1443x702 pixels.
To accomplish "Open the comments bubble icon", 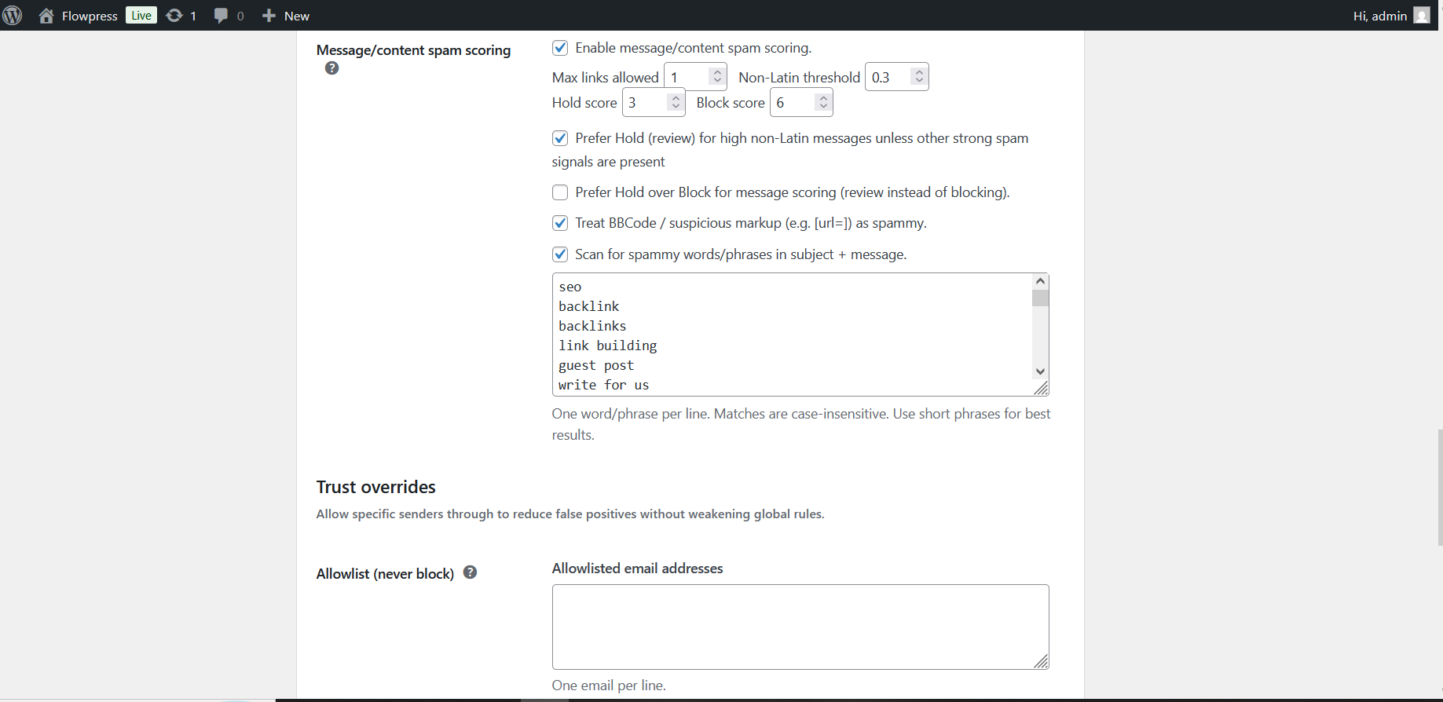I will [221, 16].
